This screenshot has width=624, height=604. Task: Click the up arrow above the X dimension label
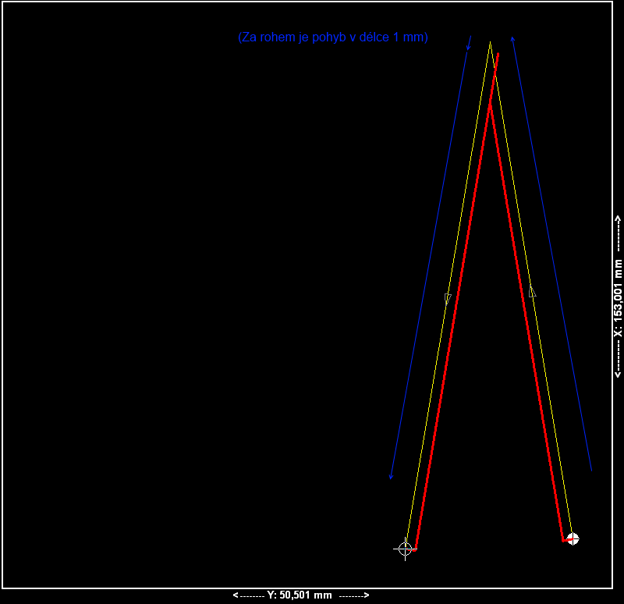(x=618, y=221)
